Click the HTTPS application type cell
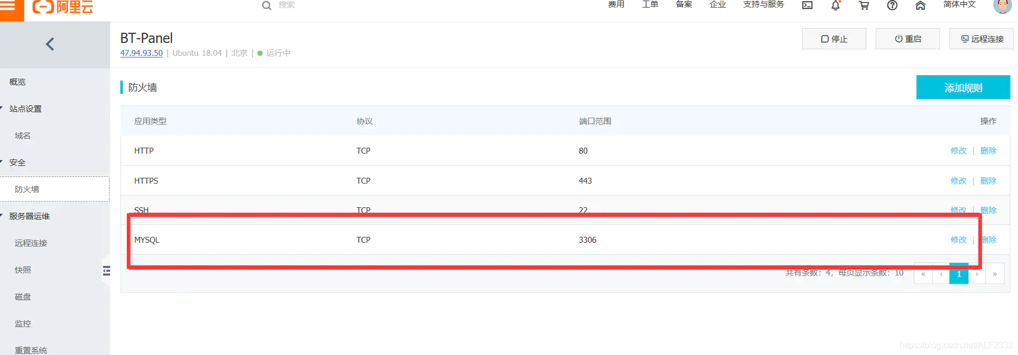This screenshot has height=355, width=1018. 146,181
